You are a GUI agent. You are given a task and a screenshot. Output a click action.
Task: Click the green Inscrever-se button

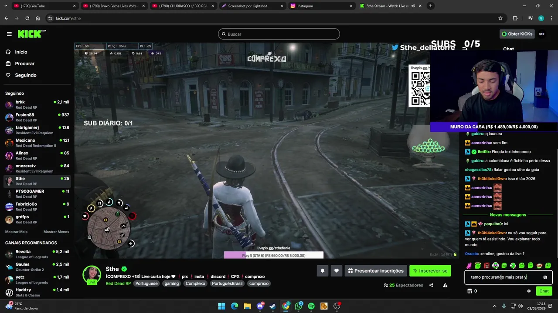click(x=430, y=271)
